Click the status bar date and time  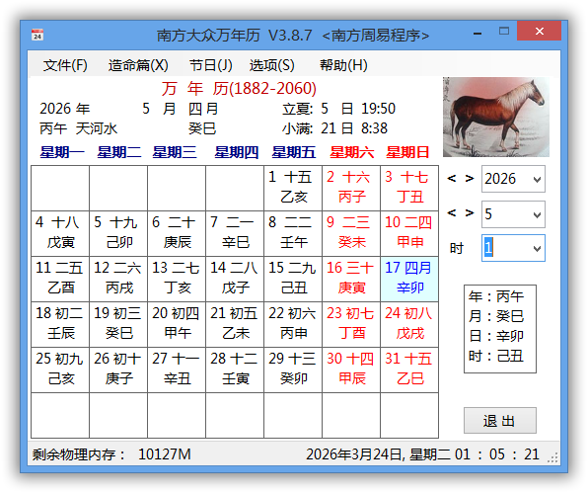[422, 454]
